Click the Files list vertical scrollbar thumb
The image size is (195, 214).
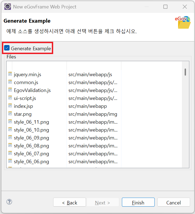(x=185, y=72)
